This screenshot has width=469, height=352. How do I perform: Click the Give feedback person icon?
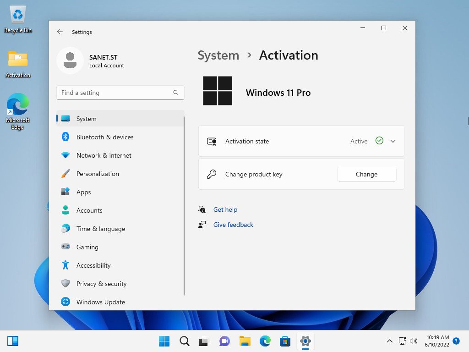point(202,225)
